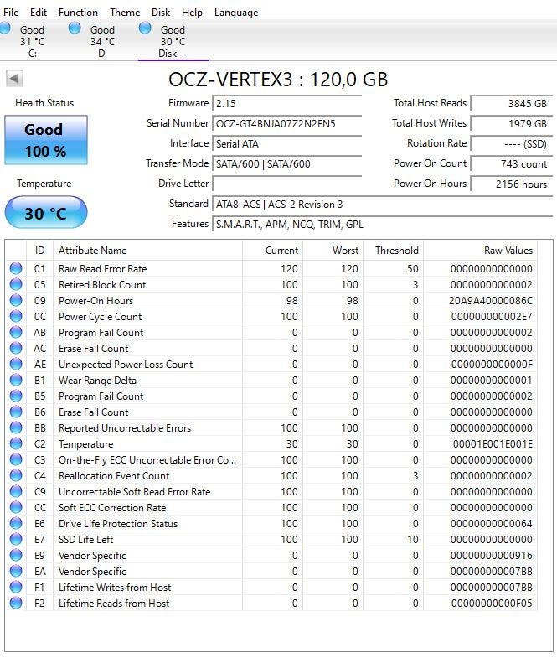
Task: Click the Power On Hours value 2156 hours
Action: tap(511, 184)
